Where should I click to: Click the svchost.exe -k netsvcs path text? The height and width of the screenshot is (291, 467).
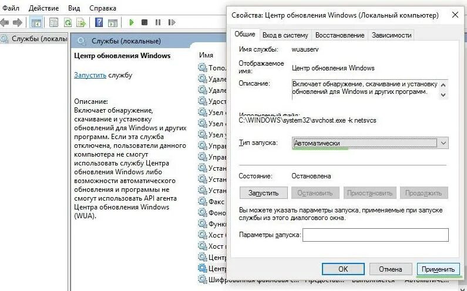point(308,120)
